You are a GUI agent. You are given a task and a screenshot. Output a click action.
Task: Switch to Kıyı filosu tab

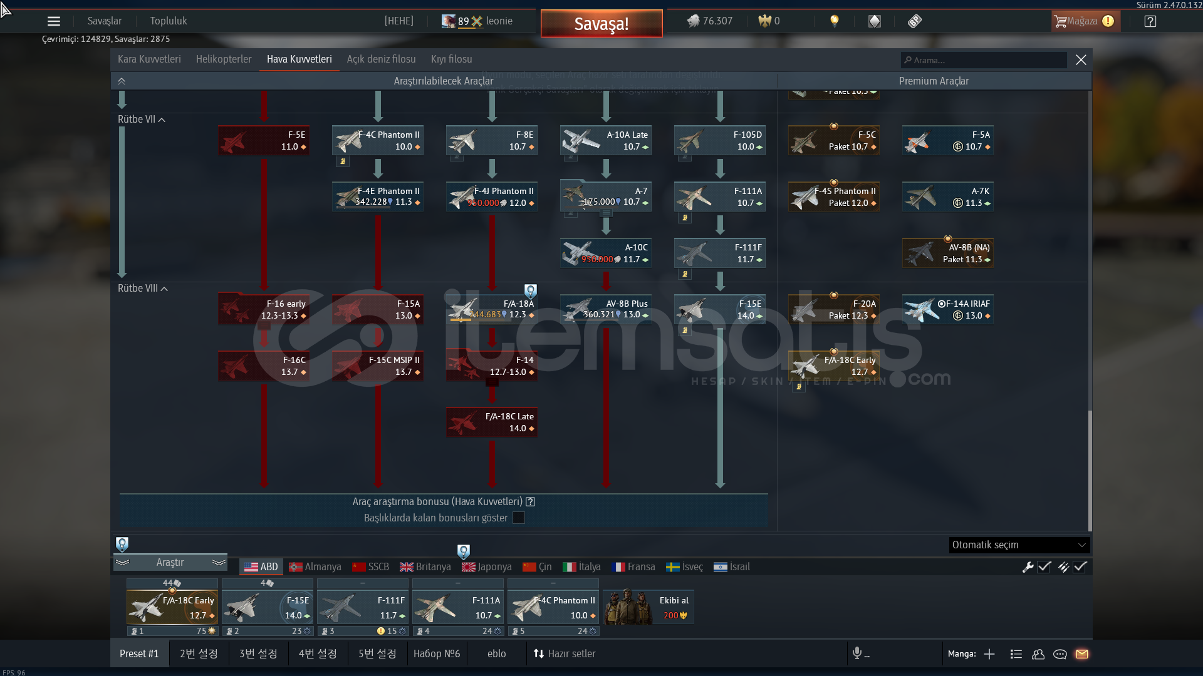coord(452,59)
